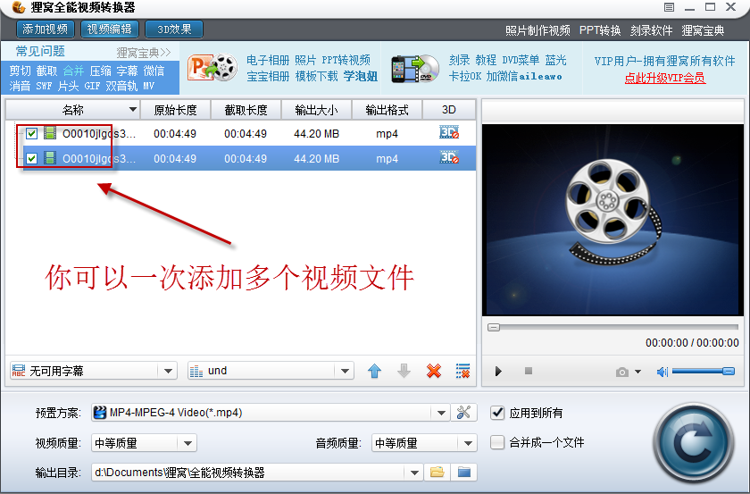Click the preview seek bar
750x494 pixels.
(612, 328)
